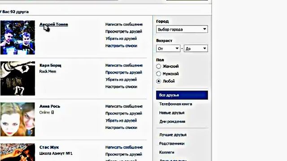Написать сообщение to Карл Борщ
Viewport: 287px width, 161px height.
pyautogui.click(x=124, y=65)
